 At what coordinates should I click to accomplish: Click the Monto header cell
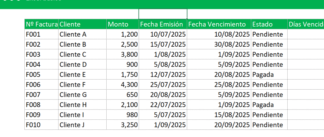(122, 24)
